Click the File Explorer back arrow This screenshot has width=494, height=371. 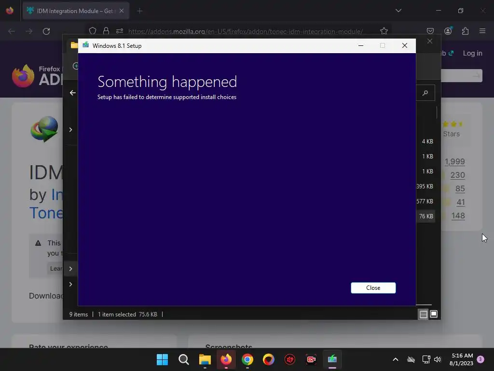[x=73, y=93]
